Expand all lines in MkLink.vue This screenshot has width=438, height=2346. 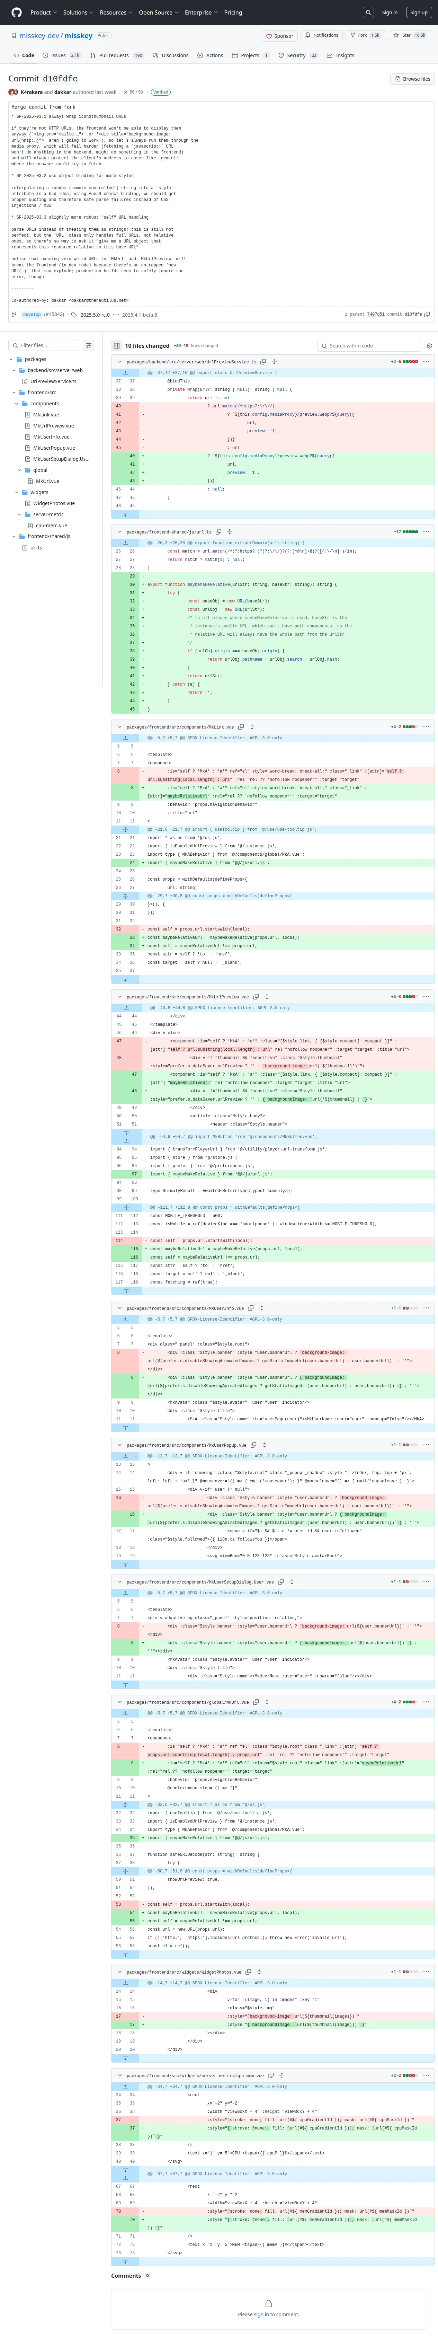pyautogui.click(x=252, y=727)
